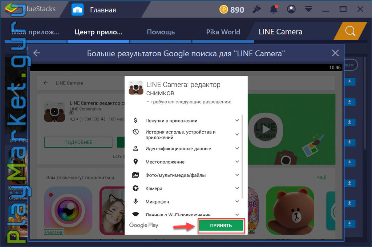Viewport: 372px width, 247px height.
Task: Click the device history clock icon
Action: (x=136, y=132)
